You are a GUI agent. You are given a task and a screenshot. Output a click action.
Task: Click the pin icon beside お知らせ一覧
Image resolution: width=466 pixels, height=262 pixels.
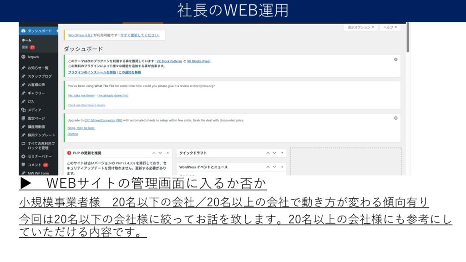pos(23,68)
